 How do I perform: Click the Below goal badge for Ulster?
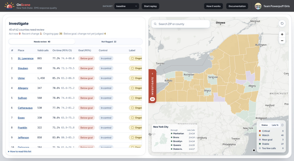tap(86, 78)
